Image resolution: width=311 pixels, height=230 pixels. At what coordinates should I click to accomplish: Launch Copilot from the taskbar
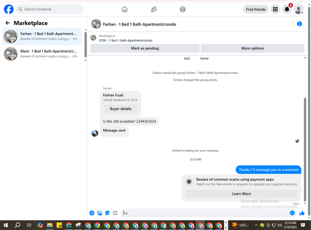point(40,225)
